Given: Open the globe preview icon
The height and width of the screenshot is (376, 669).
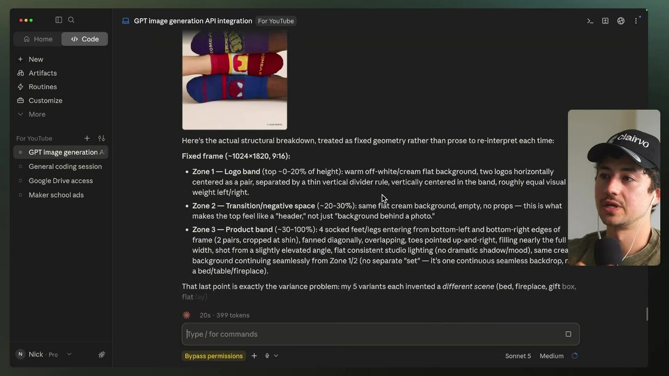Looking at the screenshot, I should point(621,21).
